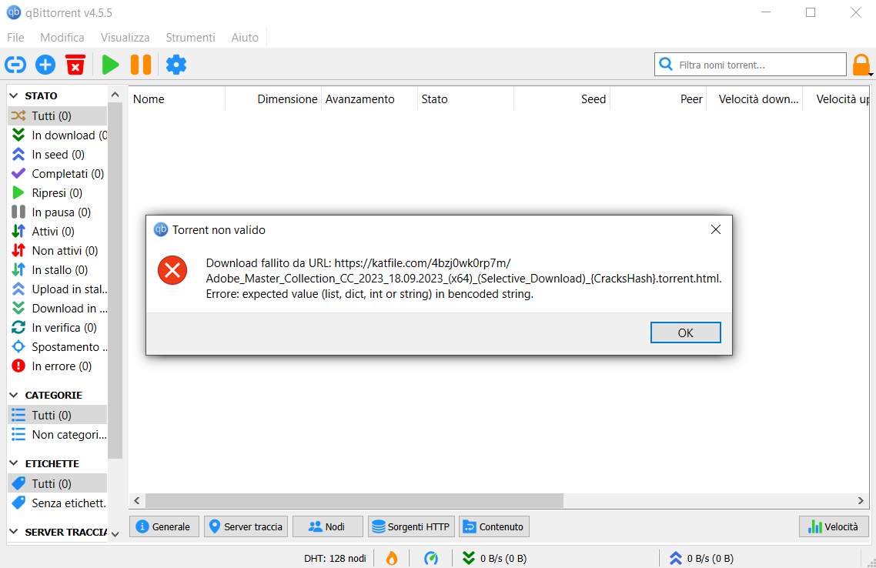
Task: Select the 'In pausa (0)' filter
Action: pos(58,212)
